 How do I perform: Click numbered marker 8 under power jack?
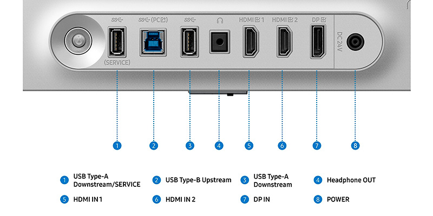pyautogui.click(x=356, y=145)
